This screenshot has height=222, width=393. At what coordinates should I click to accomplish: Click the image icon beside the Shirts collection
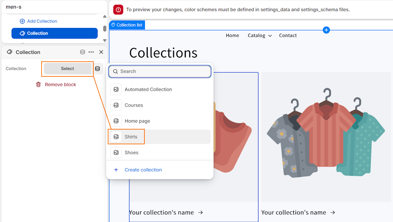tap(116, 136)
